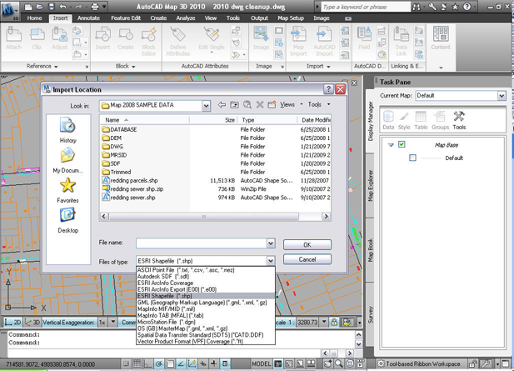
Task: Click the Print icon in quick access toolbar
Action: 95,7
